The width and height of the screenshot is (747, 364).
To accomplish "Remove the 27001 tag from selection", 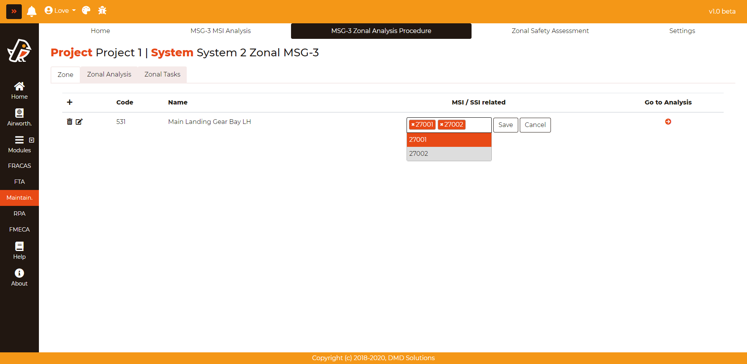I will click(x=413, y=125).
